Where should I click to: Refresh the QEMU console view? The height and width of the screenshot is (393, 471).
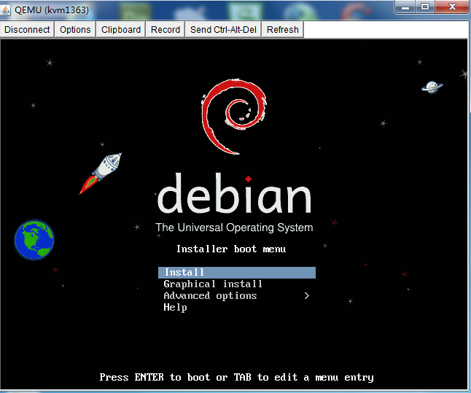pos(283,30)
